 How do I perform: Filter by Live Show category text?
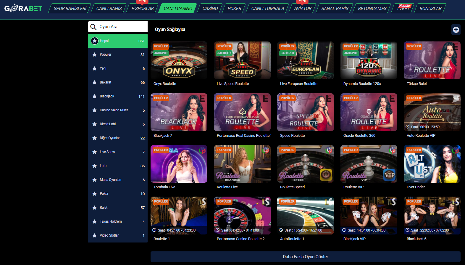click(107, 152)
